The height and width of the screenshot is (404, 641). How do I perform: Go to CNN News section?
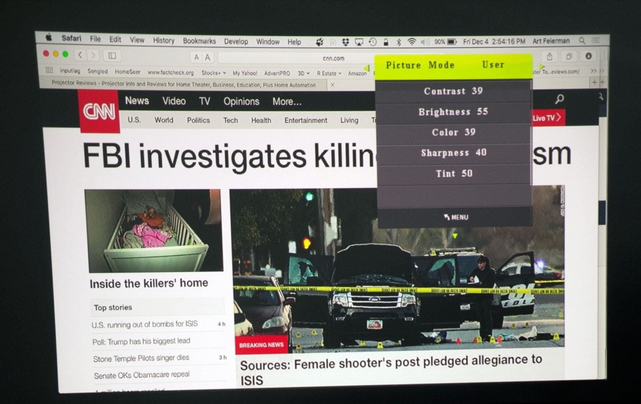(137, 100)
